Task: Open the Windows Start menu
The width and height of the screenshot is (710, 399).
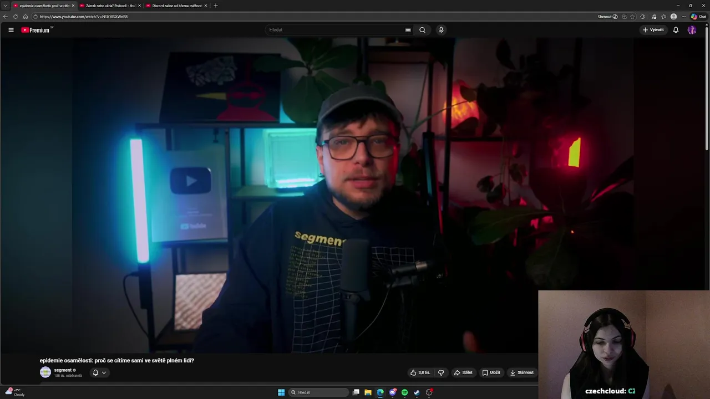Action: click(x=281, y=392)
